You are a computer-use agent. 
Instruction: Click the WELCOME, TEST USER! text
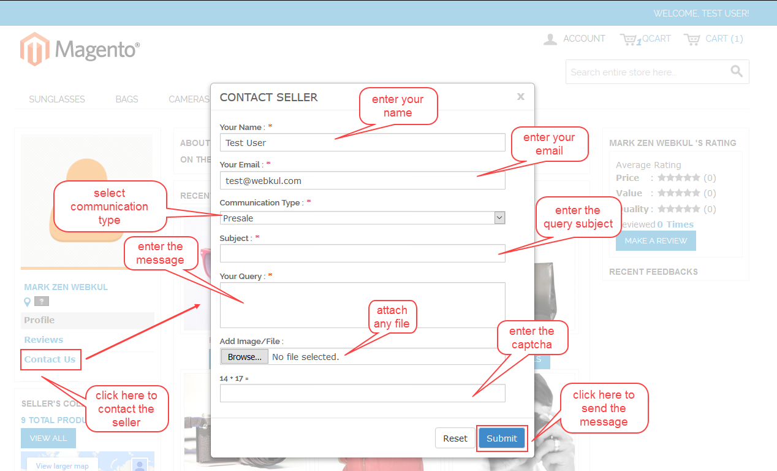[701, 13]
